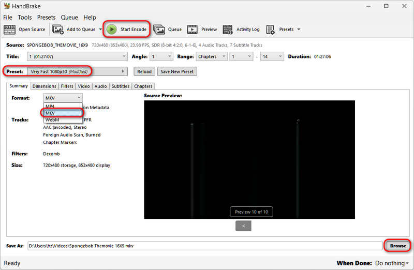The height and width of the screenshot is (270, 414).
Task: Expand the Preset selector Very Fast 1080p30
Action: coord(77,71)
